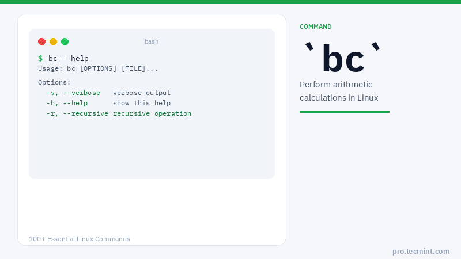Open the pro.tecmint.com link
This screenshot has height=259, width=461.
click(x=421, y=251)
